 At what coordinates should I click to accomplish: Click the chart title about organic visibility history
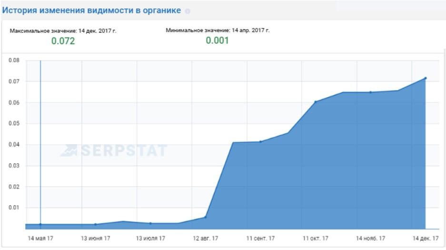[92, 10]
